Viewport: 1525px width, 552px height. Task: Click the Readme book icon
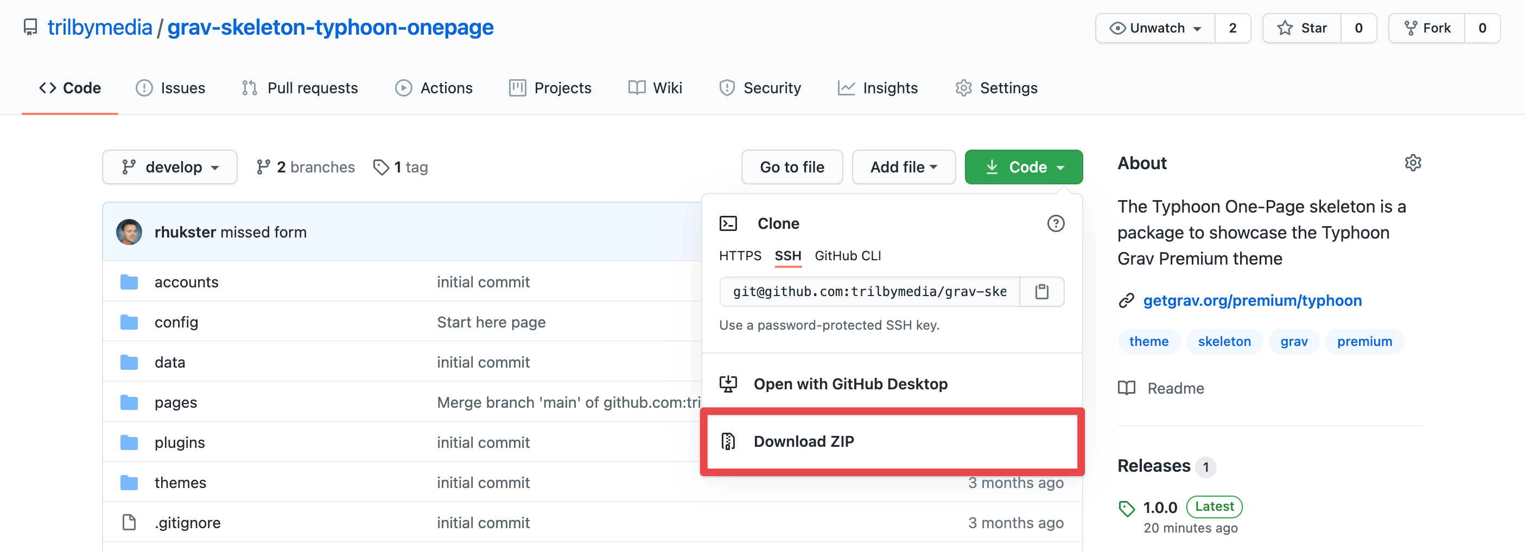[1126, 389]
